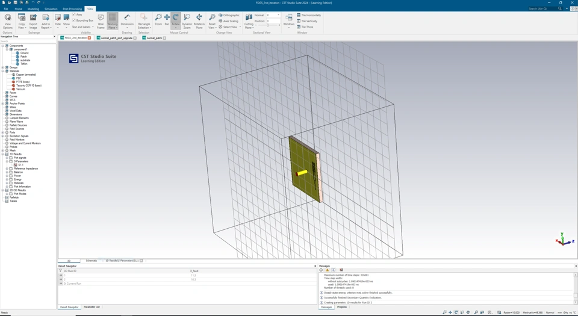Image resolution: width=578 pixels, height=316 pixels.
Task: Toggle checkbox on normal_patch_port_upgrade tab
Action: click(135, 38)
